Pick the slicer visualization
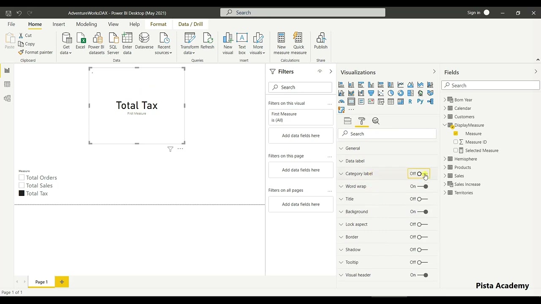Image resolution: width=541 pixels, height=304 pixels. (381, 101)
